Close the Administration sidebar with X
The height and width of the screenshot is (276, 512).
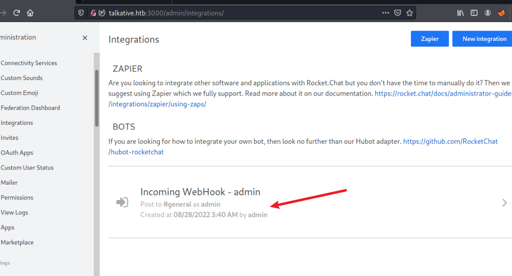coord(85,38)
